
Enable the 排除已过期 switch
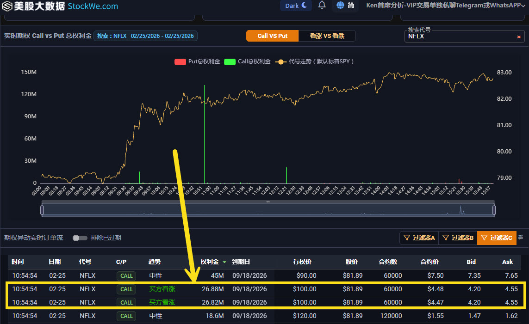pyautogui.click(x=80, y=238)
